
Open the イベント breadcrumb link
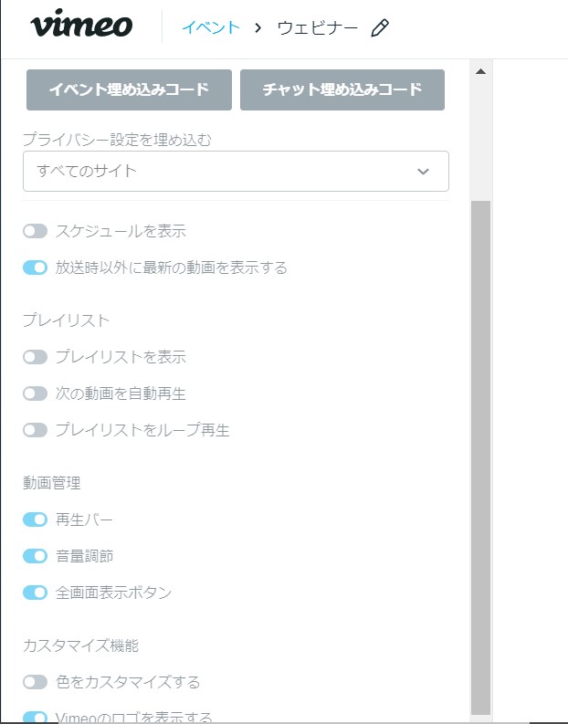(211, 27)
